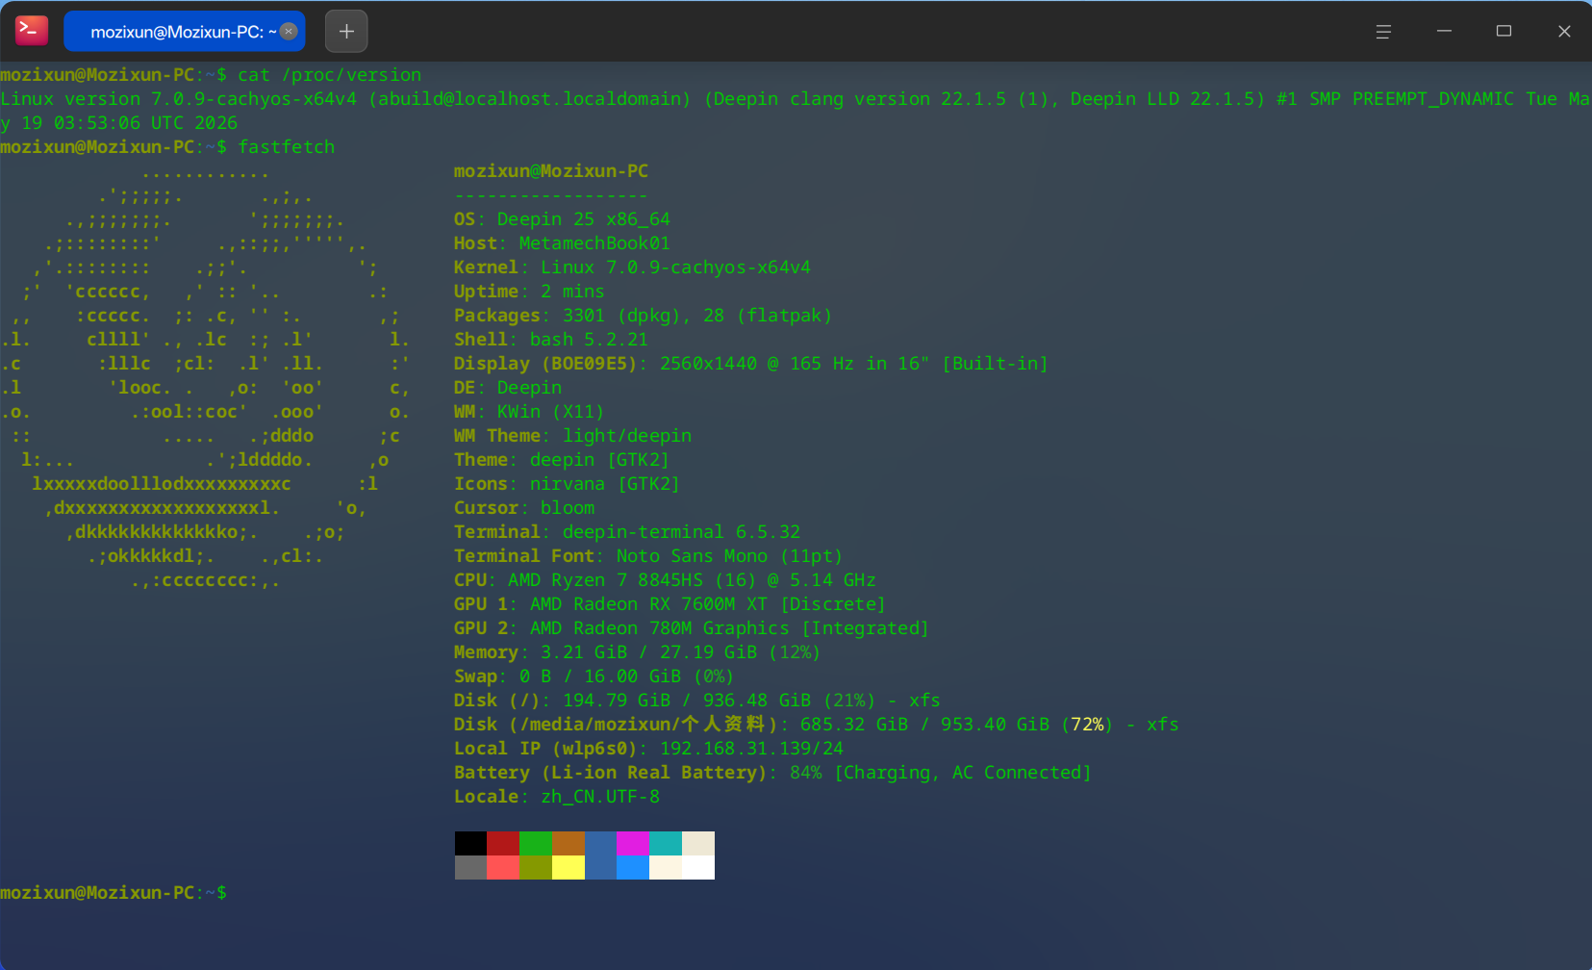Click the 'WM: KWin (X11)' line
Viewport: 1592px width, 970px height.
(x=529, y=412)
